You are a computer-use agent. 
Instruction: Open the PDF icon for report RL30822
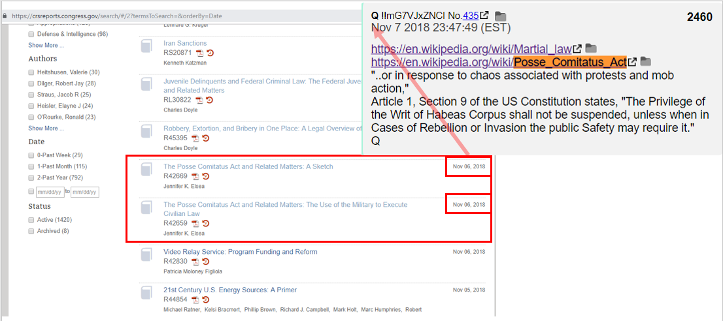[199, 100]
